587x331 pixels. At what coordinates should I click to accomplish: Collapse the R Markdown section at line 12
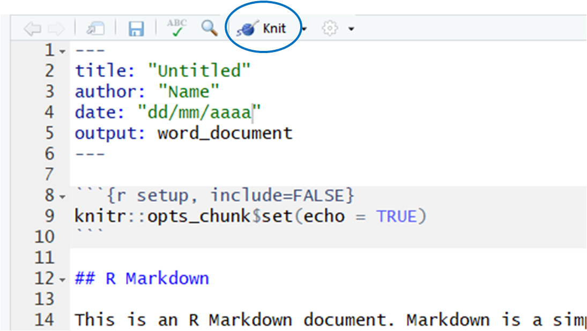(63, 280)
